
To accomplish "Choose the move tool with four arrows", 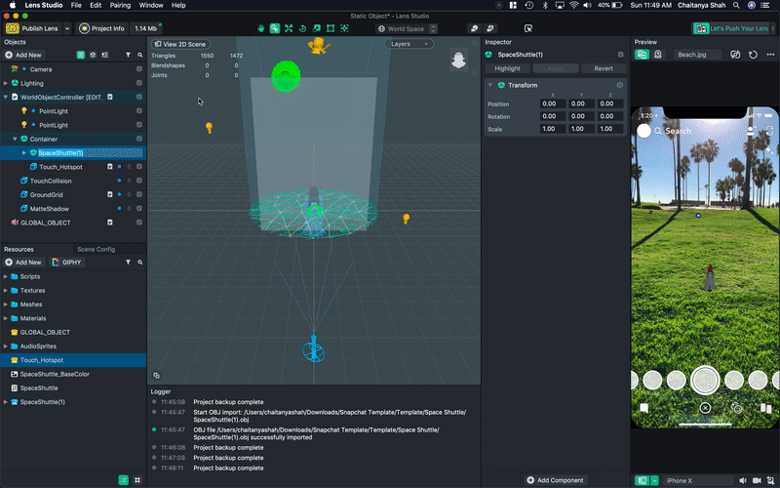I will click(x=289, y=28).
